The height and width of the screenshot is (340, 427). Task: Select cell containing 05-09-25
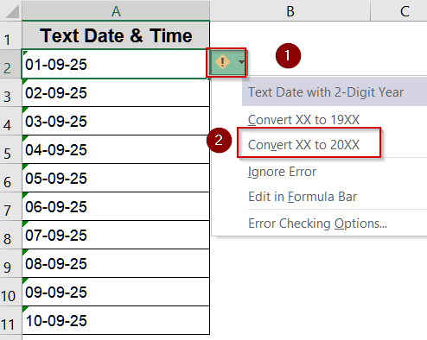[x=116, y=178]
